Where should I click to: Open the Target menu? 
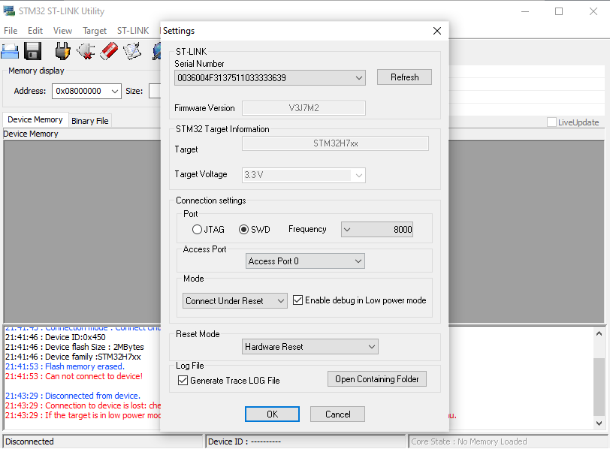pyautogui.click(x=95, y=31)
